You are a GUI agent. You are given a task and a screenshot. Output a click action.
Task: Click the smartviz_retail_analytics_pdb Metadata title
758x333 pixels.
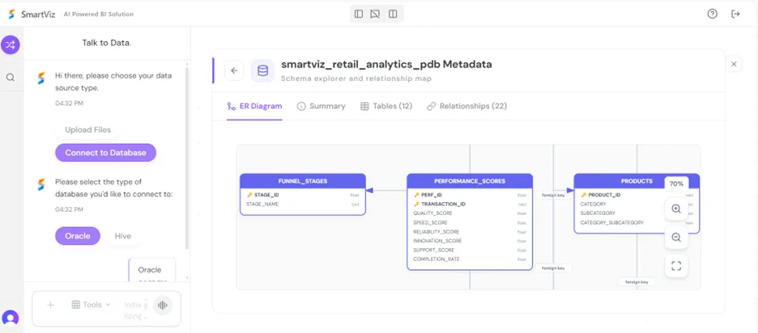pos(386,64)
